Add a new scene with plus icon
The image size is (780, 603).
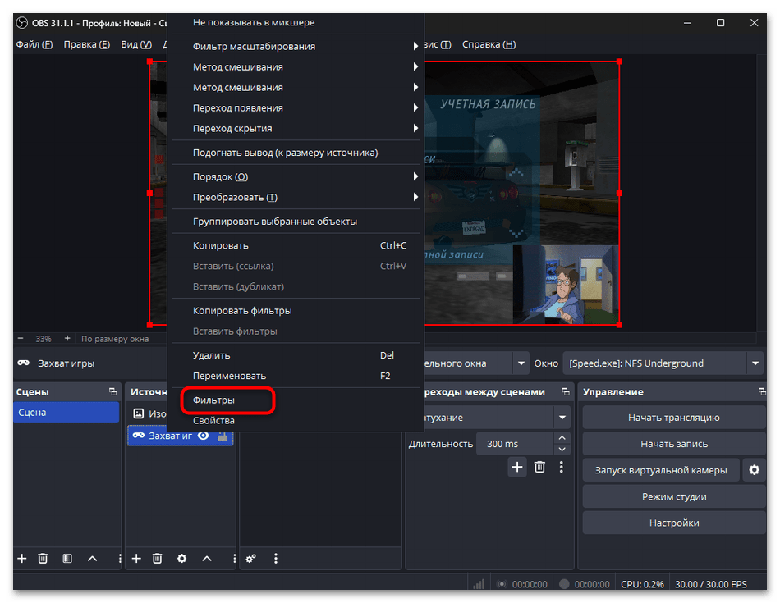[22, 558]
